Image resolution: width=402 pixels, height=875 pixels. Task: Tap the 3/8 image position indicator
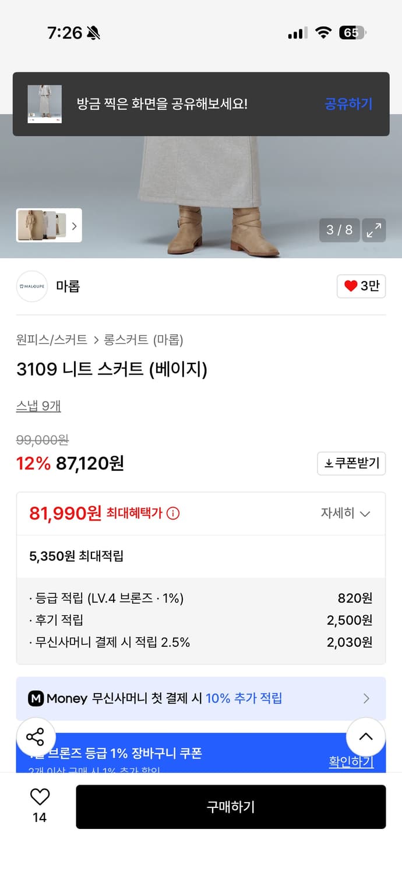tap(339, 230)
